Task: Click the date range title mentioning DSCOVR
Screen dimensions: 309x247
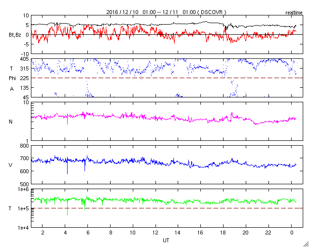Action: coord(166,12)
